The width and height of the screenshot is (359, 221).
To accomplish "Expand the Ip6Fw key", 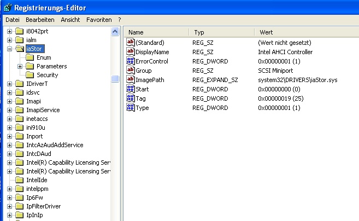I will pos(9,197).
